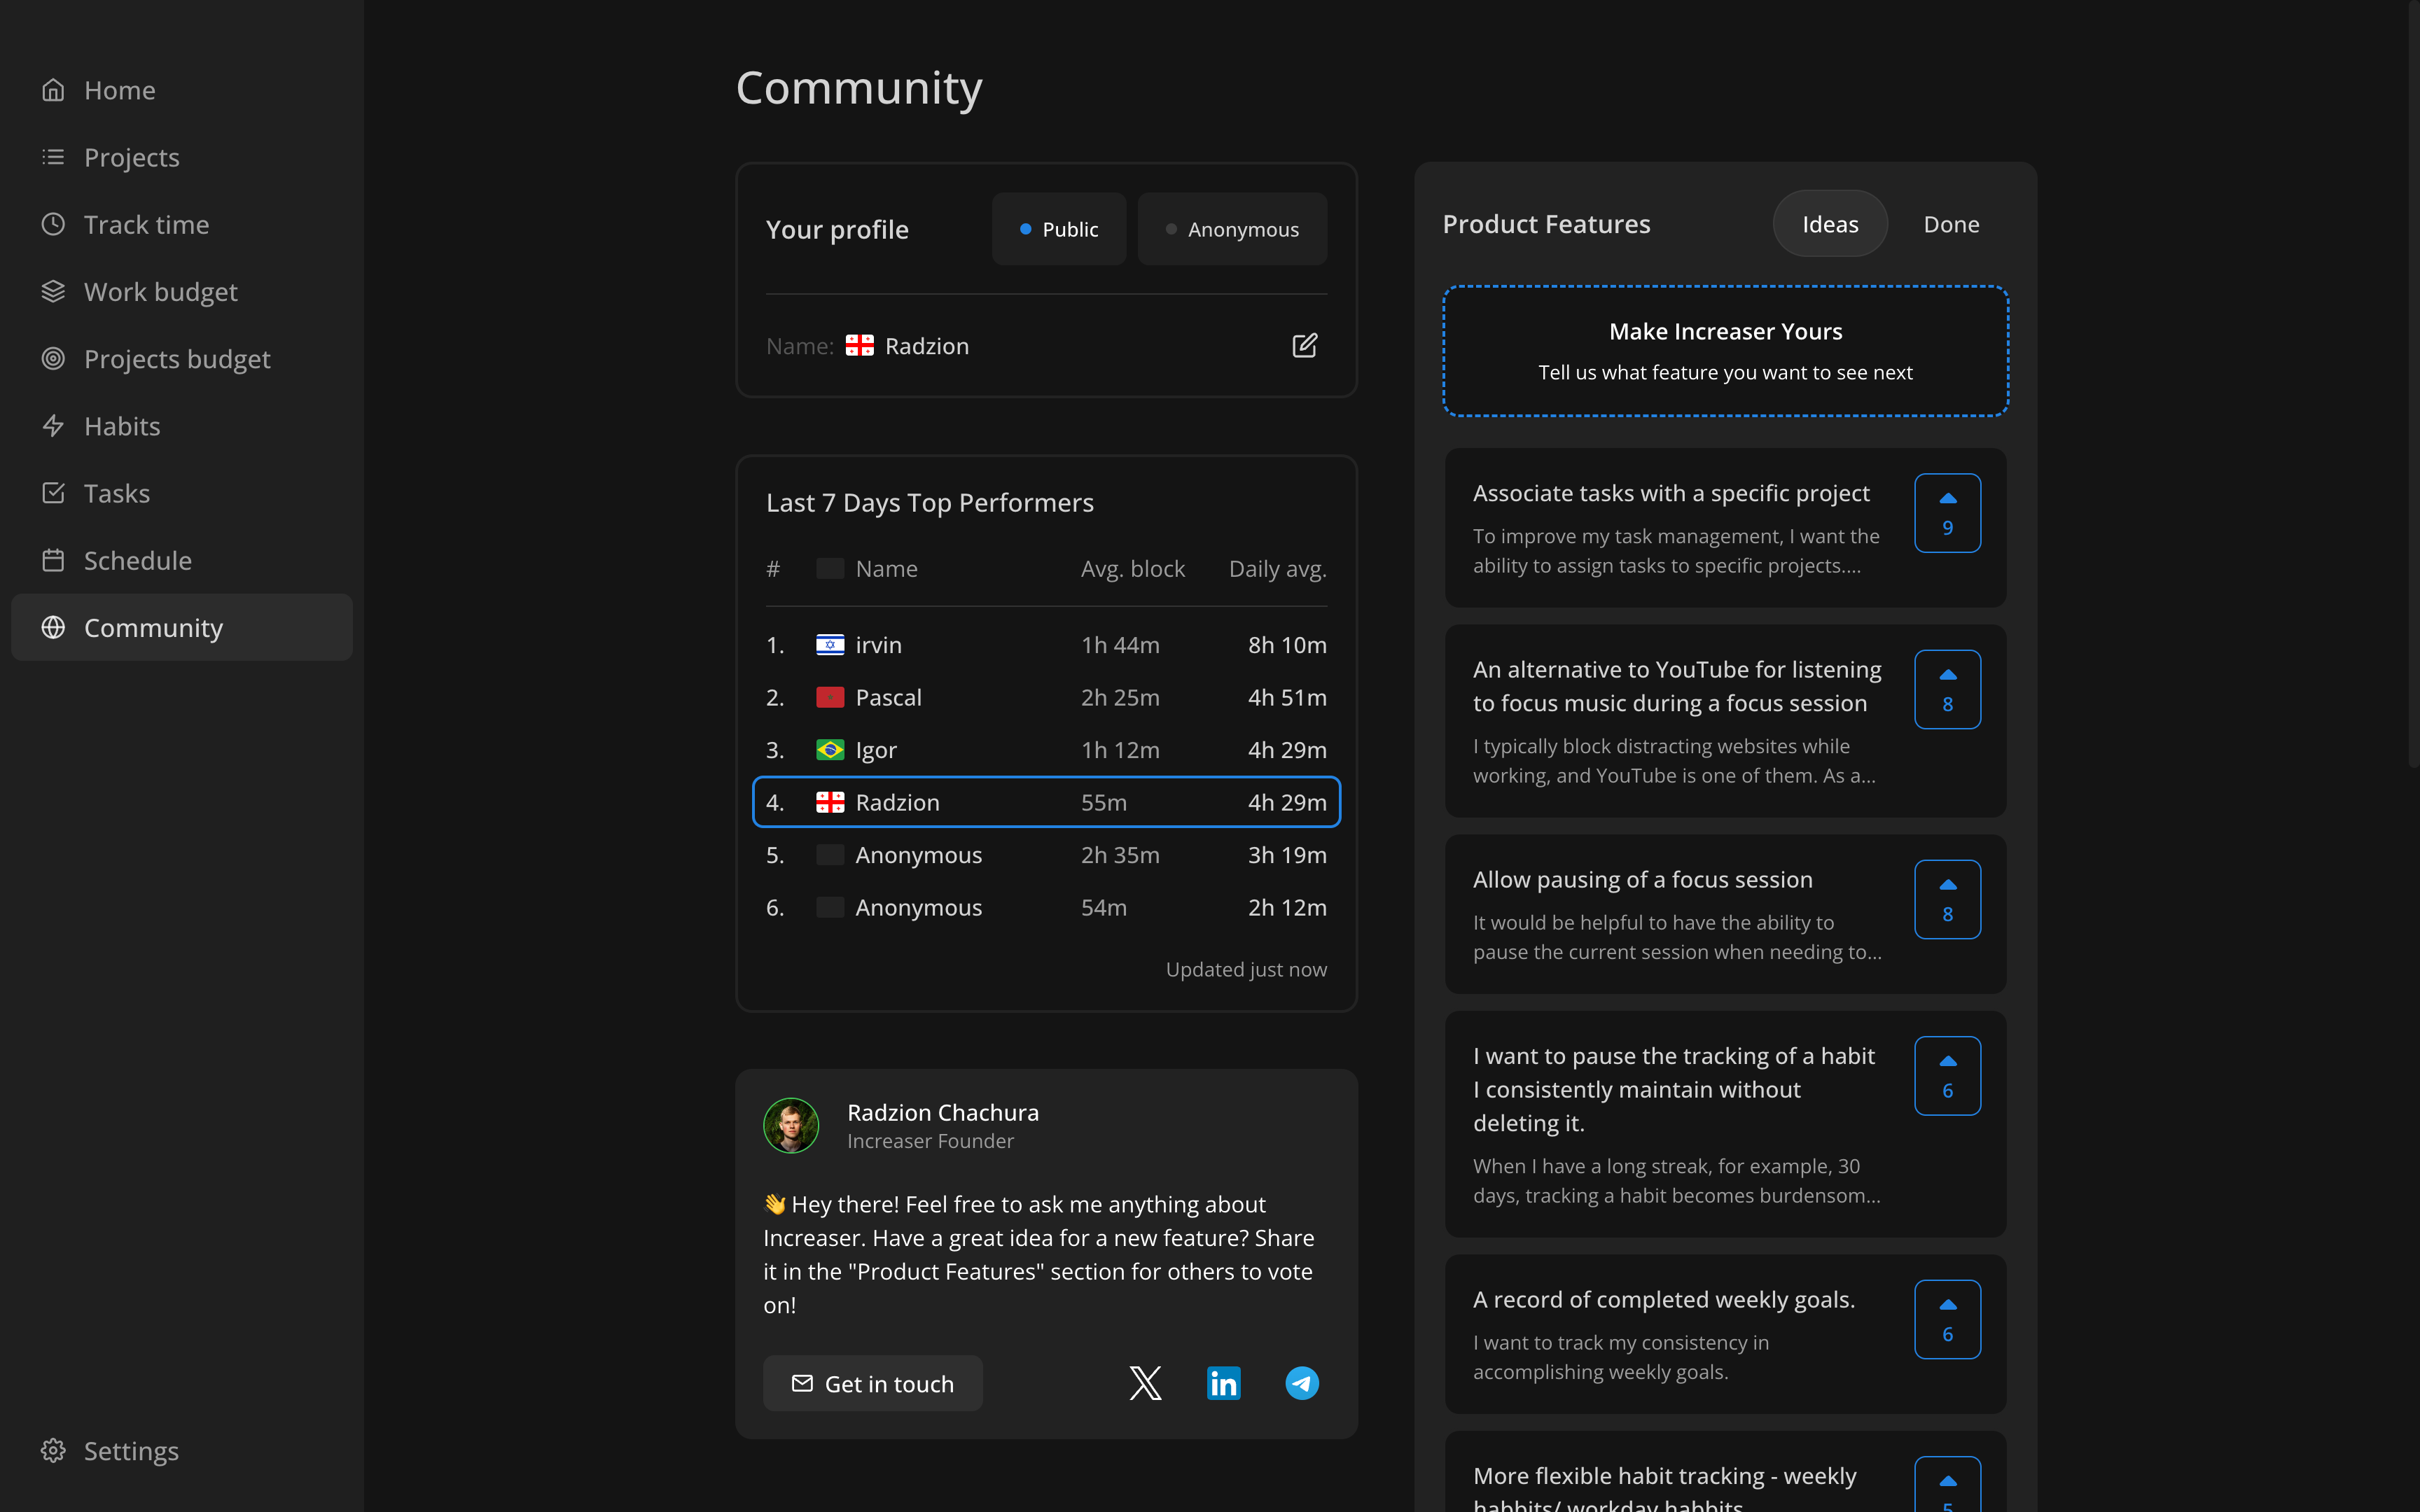Click irvin's flag in the leaderboard
2420x1512 pixels.
pos(830,645)
